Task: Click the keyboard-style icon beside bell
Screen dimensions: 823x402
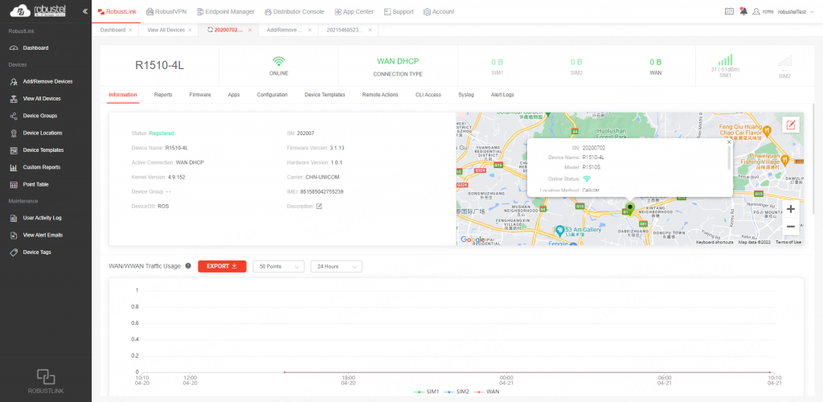Action: coord(729,11)
